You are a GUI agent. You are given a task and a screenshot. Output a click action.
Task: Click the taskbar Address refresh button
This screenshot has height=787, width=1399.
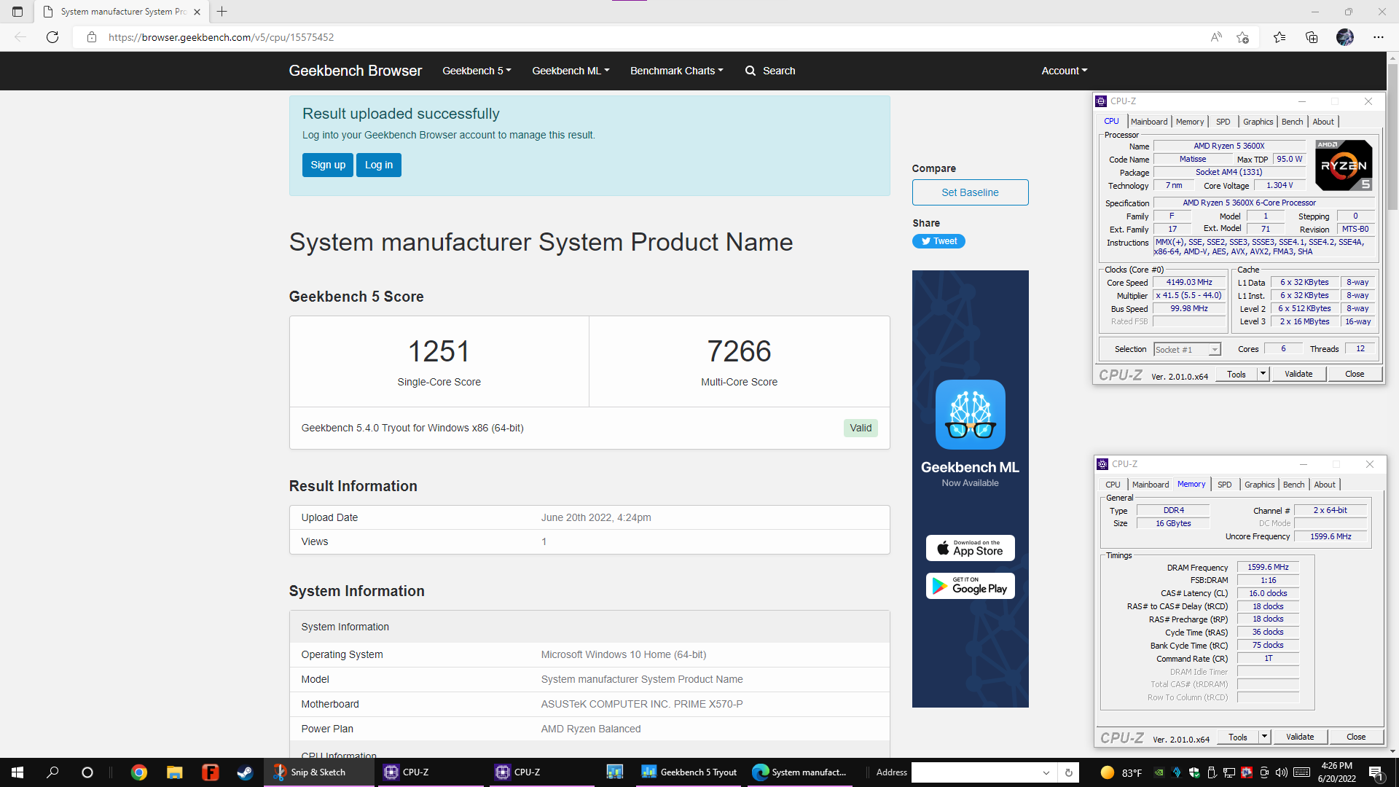(x=1069, y=772)
